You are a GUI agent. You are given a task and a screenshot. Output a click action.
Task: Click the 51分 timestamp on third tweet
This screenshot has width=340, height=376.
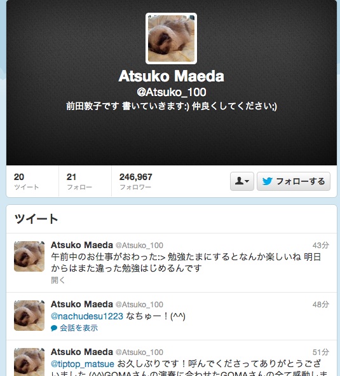pos(320,352)
